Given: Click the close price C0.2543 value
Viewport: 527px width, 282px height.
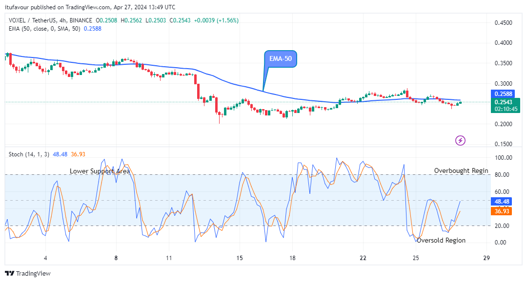Looking at the screenshot, I should 180,20.
